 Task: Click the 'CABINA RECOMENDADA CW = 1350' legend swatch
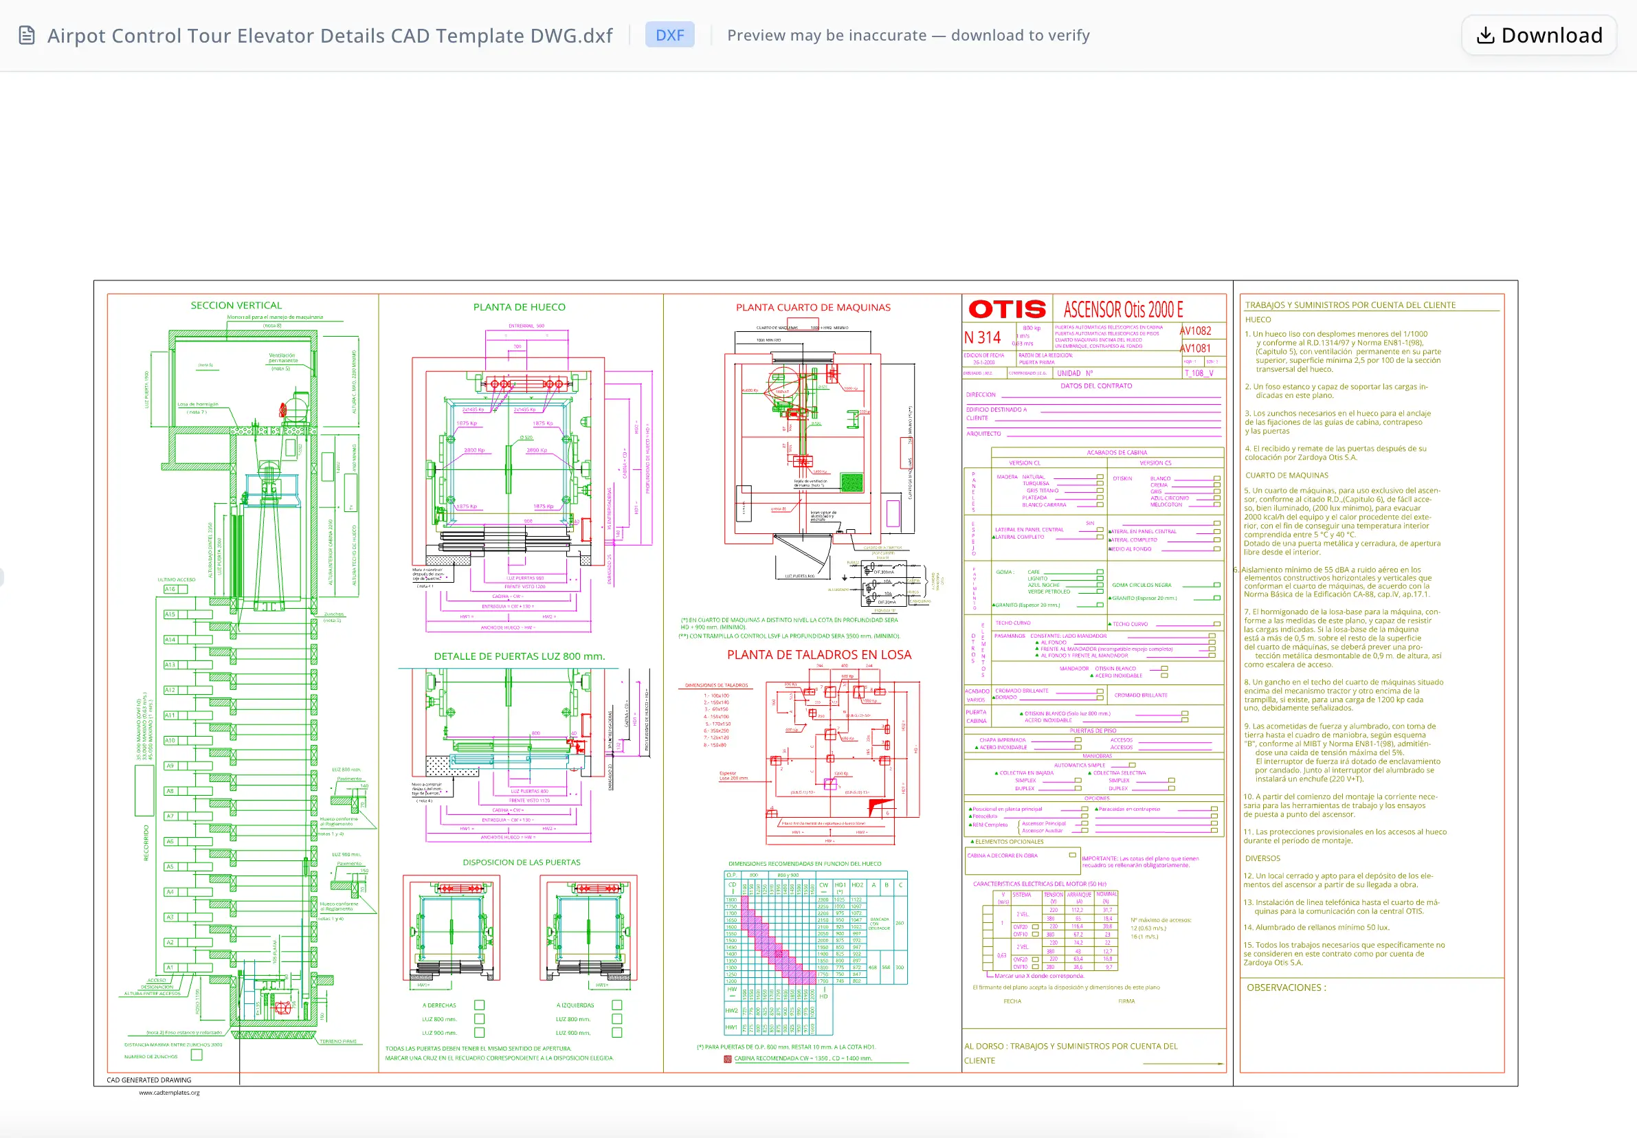(727, 1059)
